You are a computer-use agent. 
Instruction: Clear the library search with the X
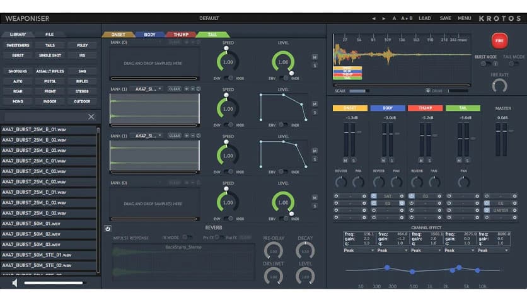pos(91,117)
